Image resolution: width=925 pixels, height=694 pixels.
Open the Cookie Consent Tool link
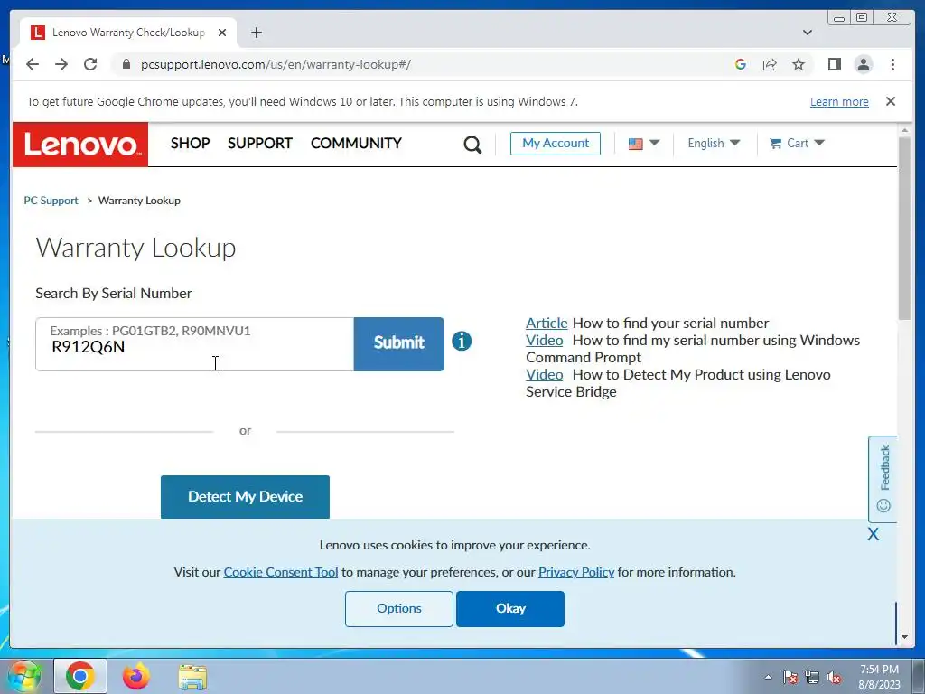pos(281,572)
